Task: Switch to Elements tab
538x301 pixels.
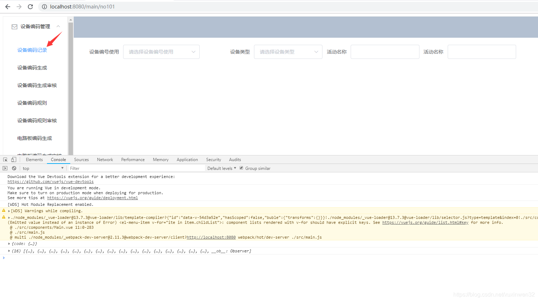Action: 34,160
